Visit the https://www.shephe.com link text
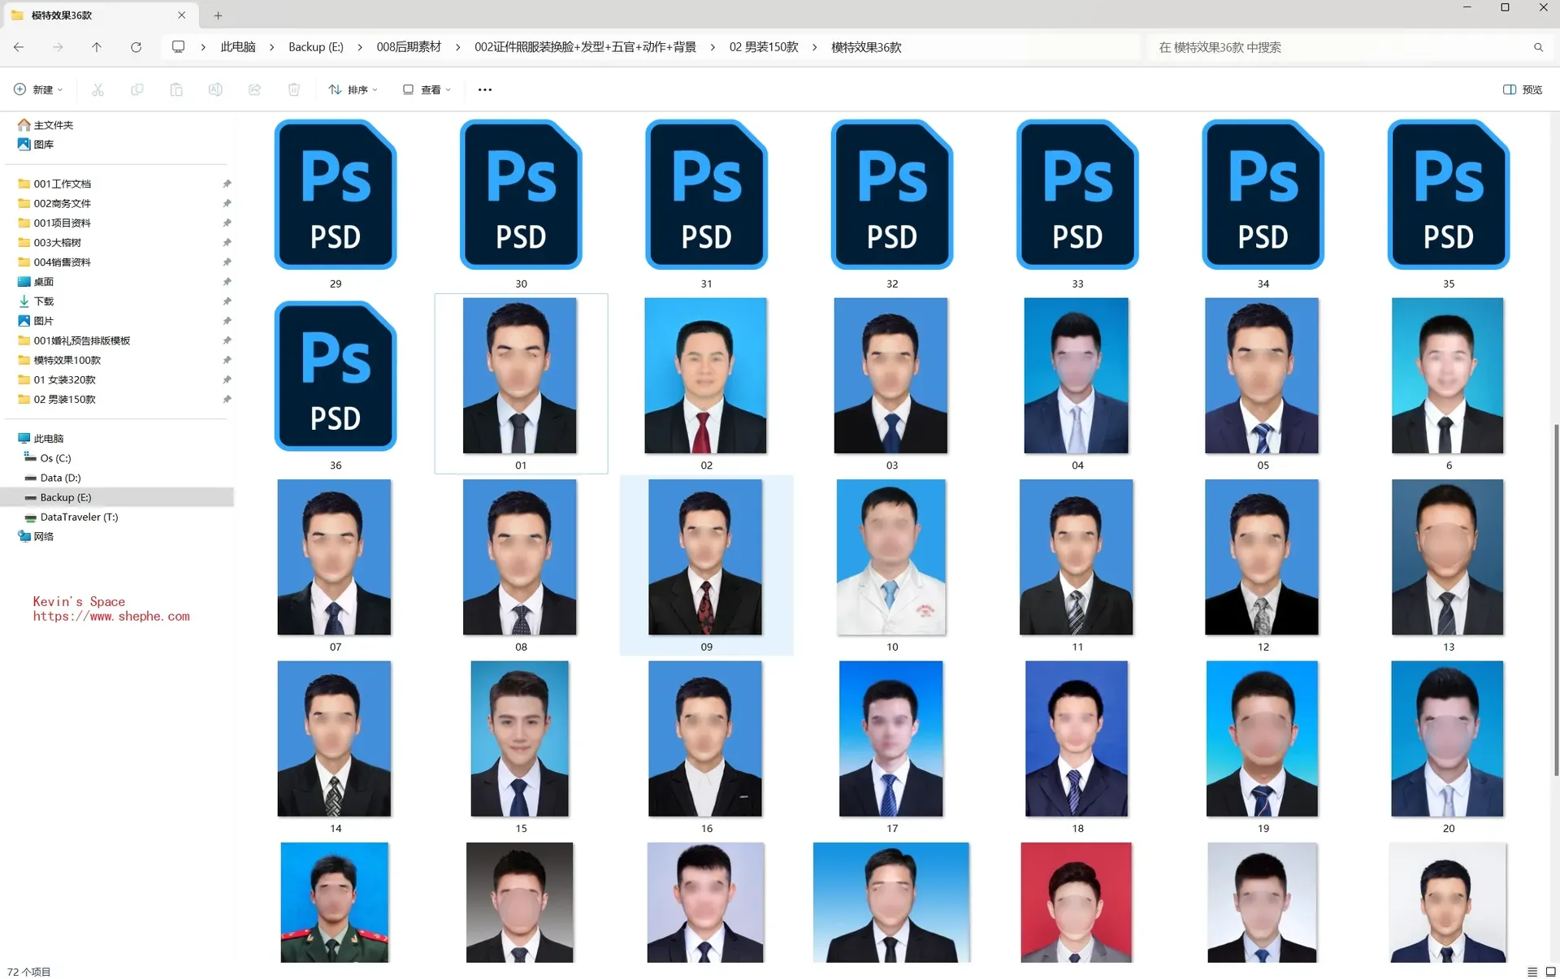The image size is (1560, 979). pos(111,616)
